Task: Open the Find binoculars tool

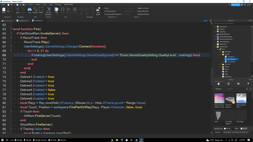Action: (30, 10)
